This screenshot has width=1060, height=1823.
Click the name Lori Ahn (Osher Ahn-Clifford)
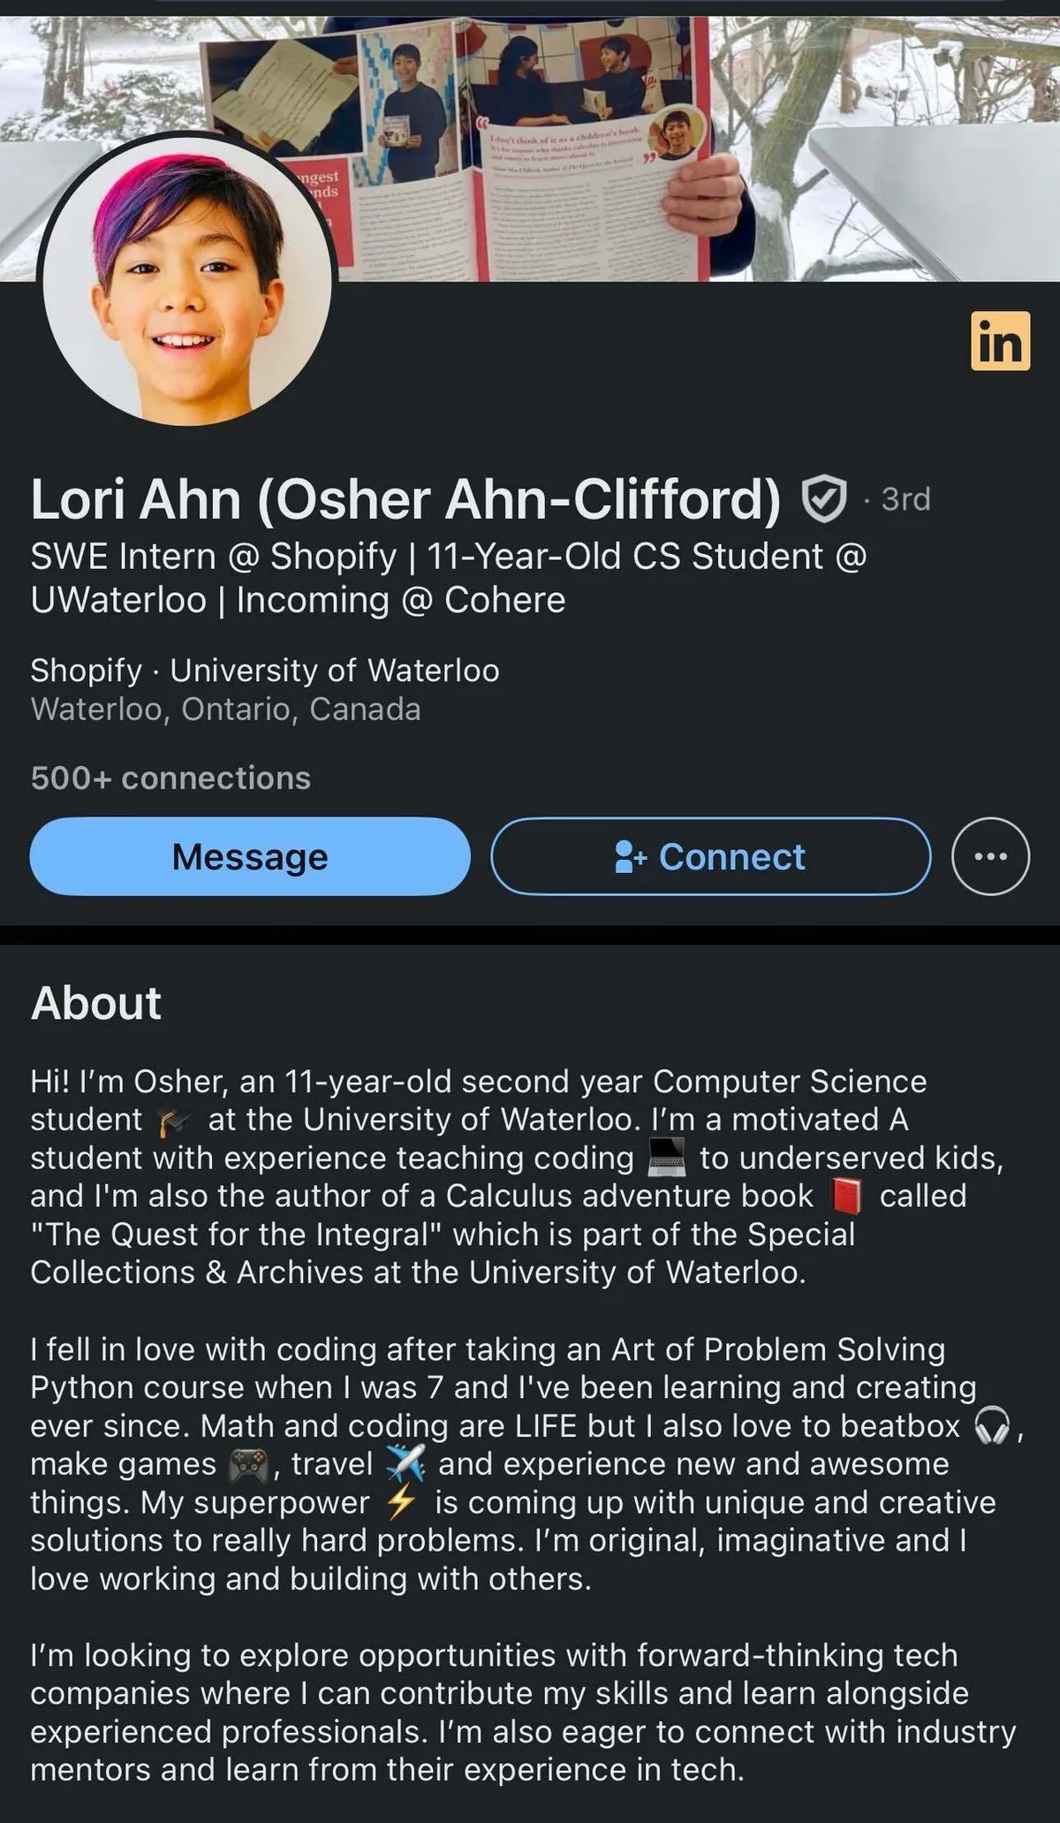pos(405,499)
